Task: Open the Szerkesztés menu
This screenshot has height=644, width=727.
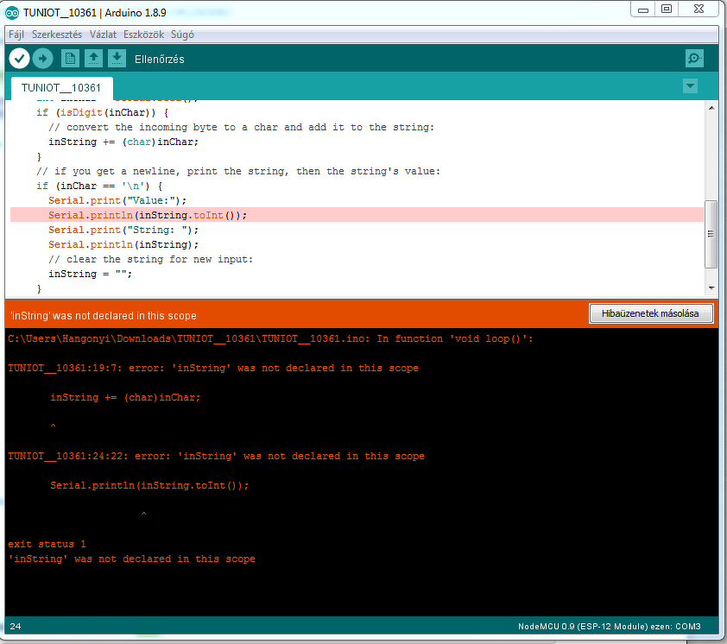Action: [57, 35]
